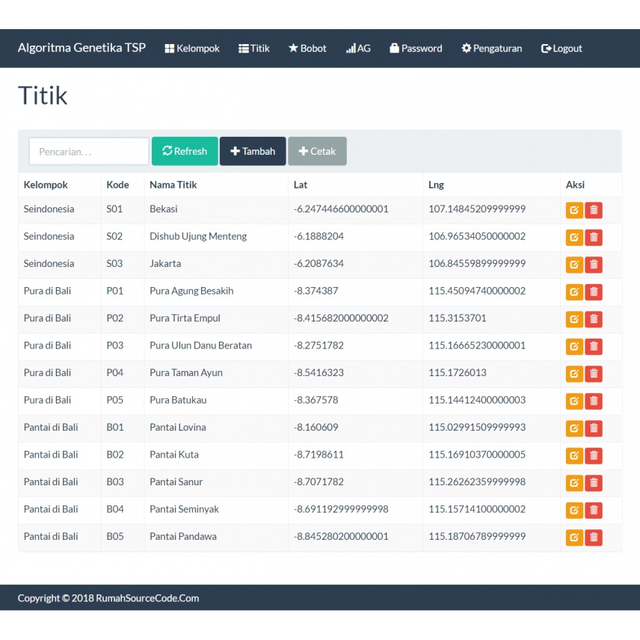Click the delete icon for Jakarta row
The image size is (640, 640).
click(594, 265)
